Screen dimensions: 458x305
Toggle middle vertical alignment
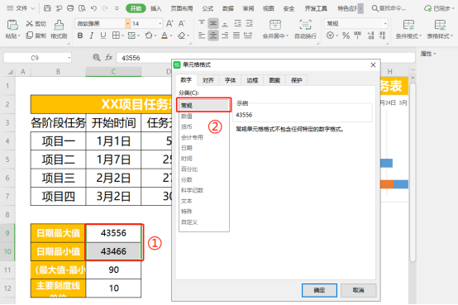coord(213,23)
